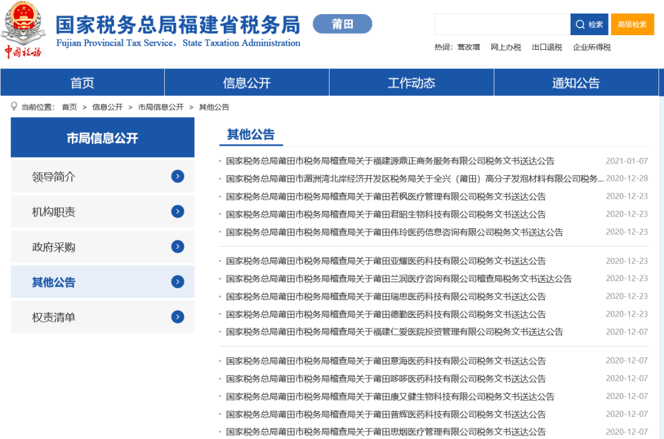Select 机构职责 in the sidebar
This screenshot has height=439, width=664.
[103, 212]
